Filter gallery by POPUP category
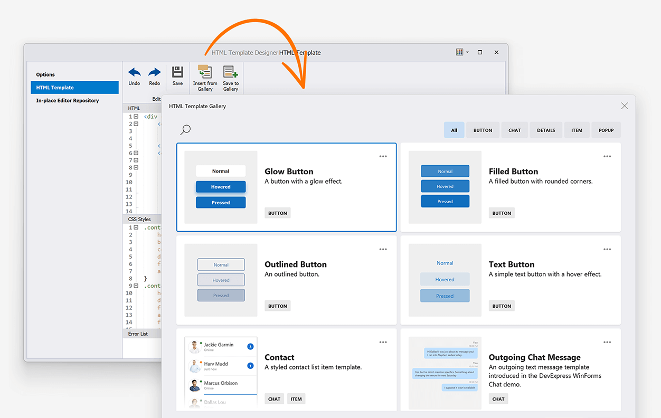Screen dimensions: 661x418 [x=606, y=130]
